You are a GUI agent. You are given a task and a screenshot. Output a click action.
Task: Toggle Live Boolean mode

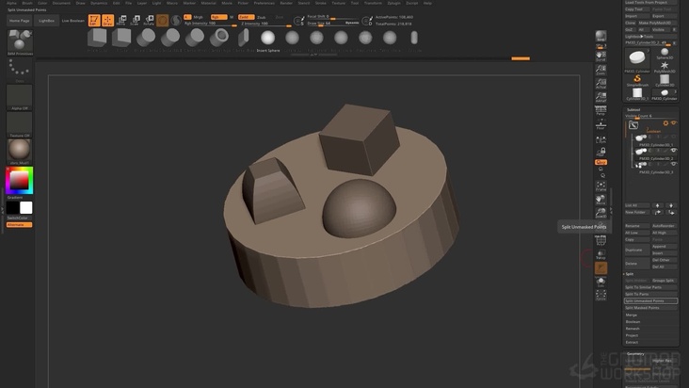(72, 21)
